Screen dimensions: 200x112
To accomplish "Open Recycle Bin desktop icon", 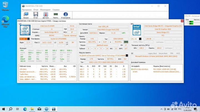I will coord(5,6).
